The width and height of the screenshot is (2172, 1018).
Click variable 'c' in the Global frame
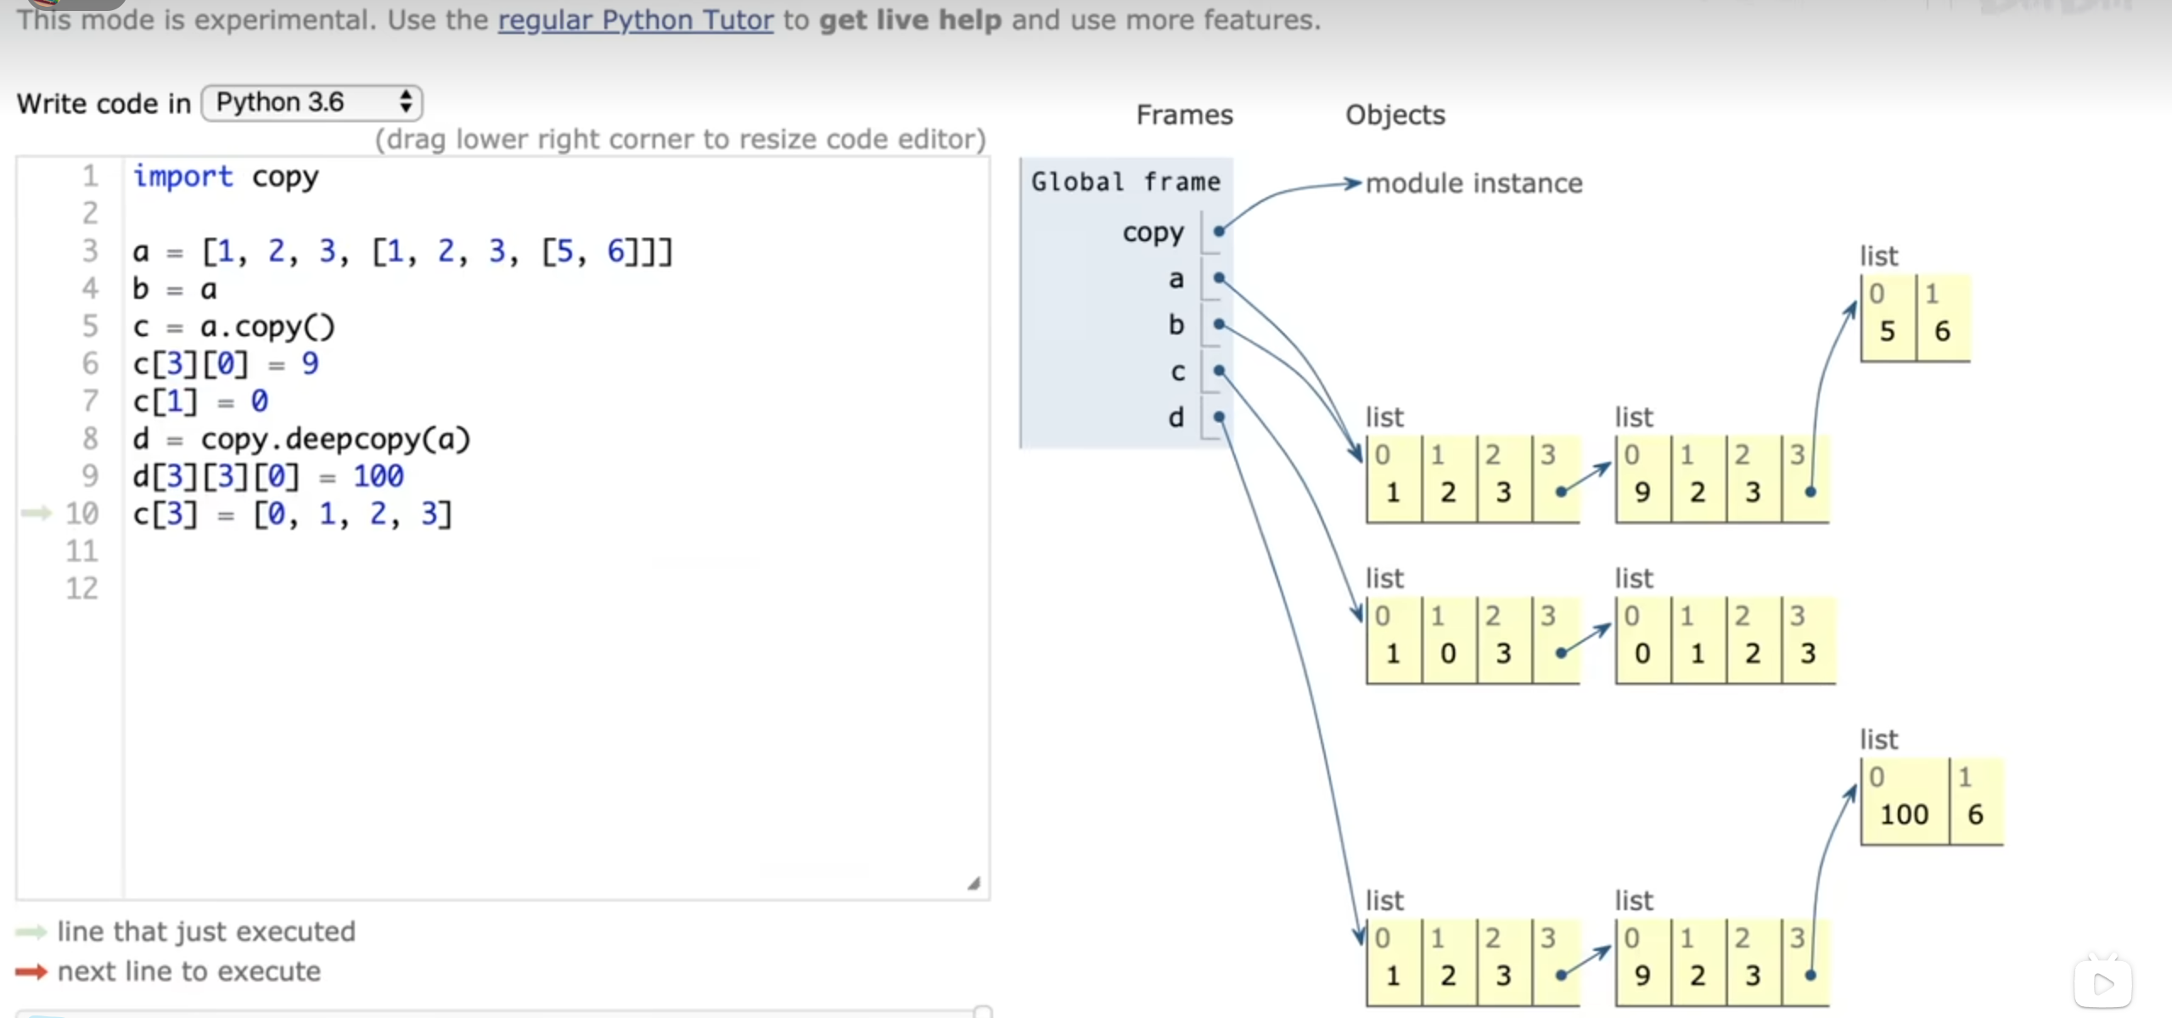pos(1177,372)
